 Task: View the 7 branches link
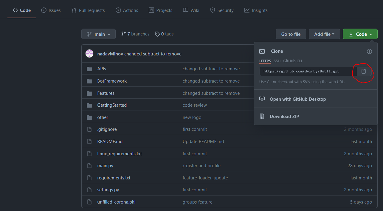click(x=135, y=34)
